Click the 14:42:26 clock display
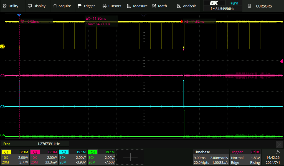 tap(273, 158)
